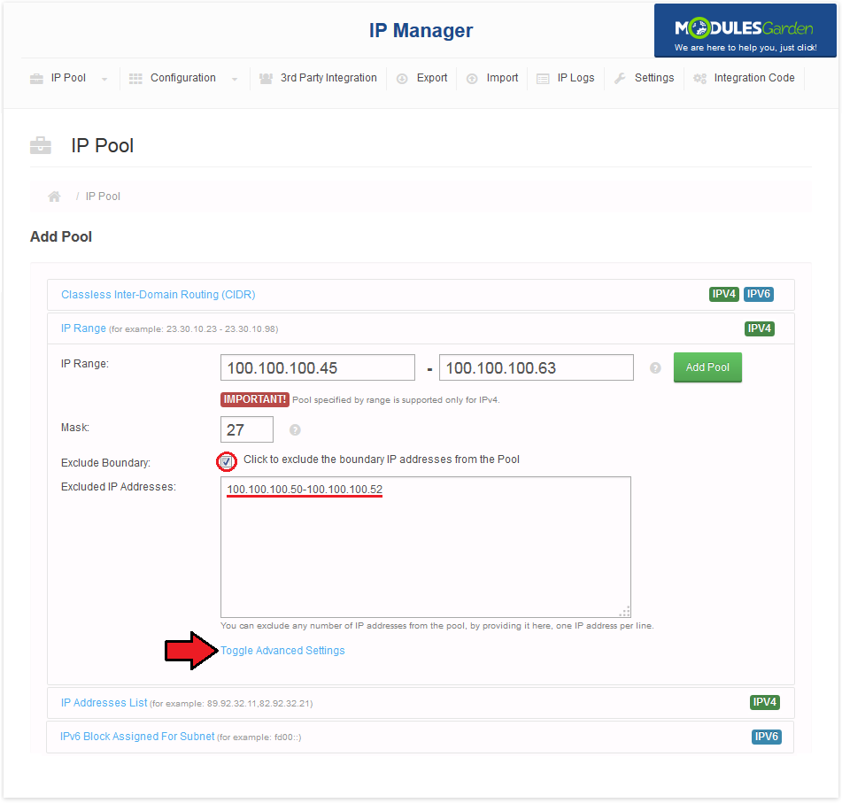Open the Configuration dropdown arrow
Viewport: 842px width, 803px height.
[x=235, y=80]
